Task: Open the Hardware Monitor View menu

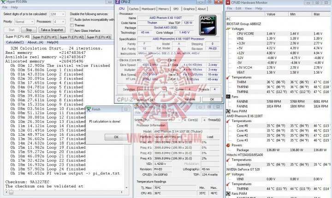Action: pyautogui.click(x=248, y=8)
